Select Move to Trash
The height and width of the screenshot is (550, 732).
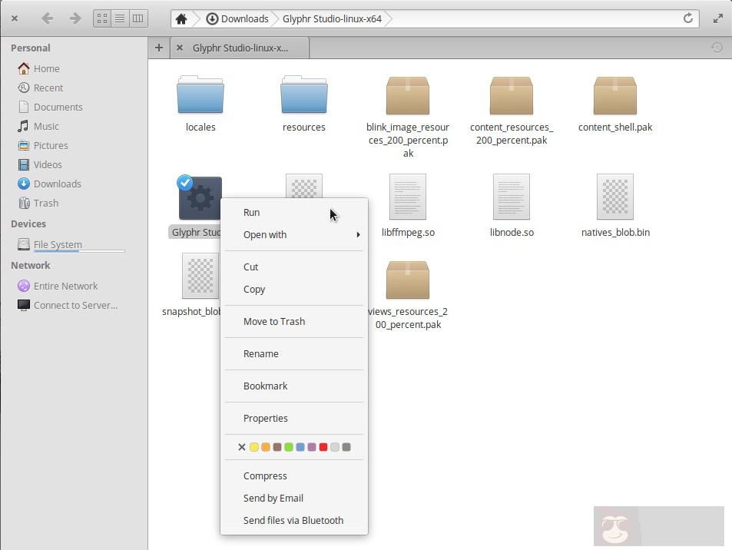tap(274, 321)
